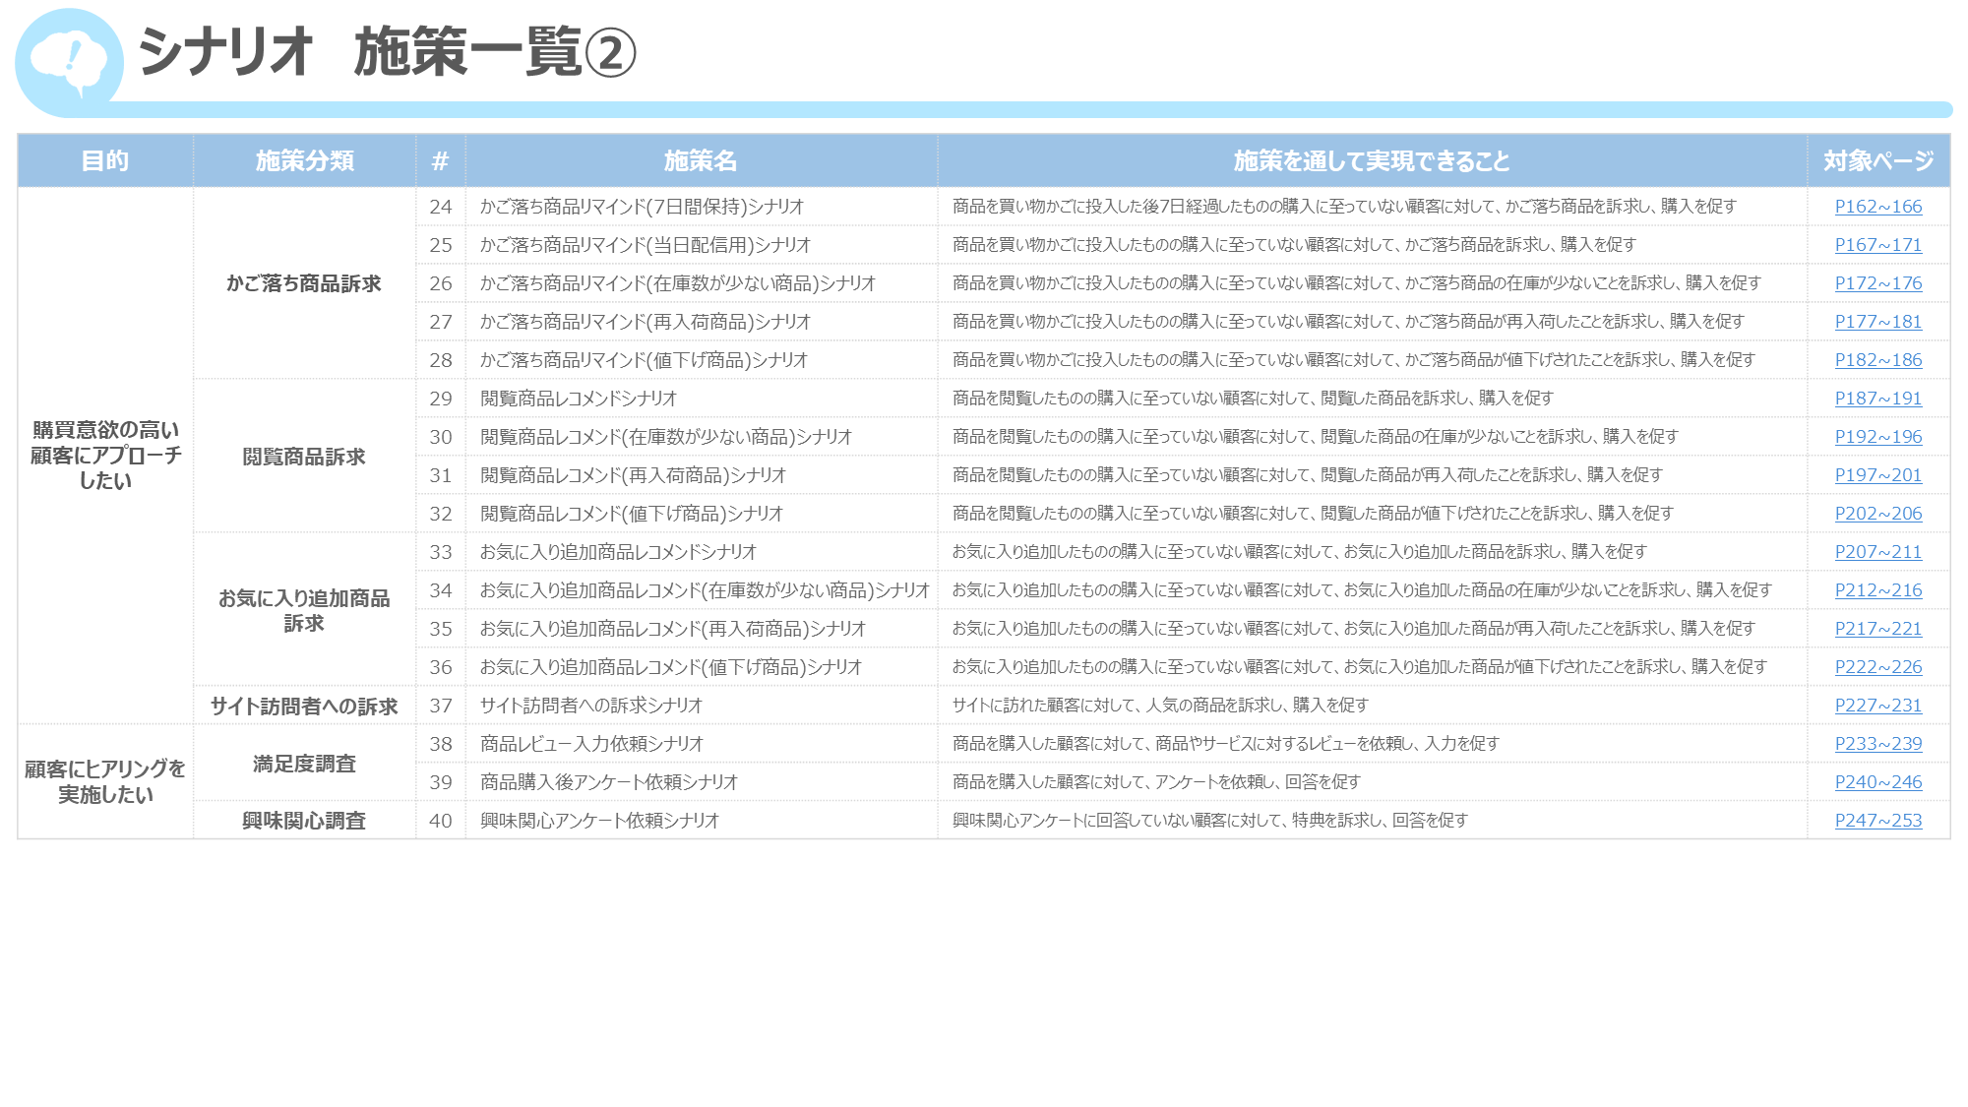1968x1107 pixels.
Task: Click かご落ち商品リマインド(再入荷商品)シナリオ
Action: click(646, 322)
